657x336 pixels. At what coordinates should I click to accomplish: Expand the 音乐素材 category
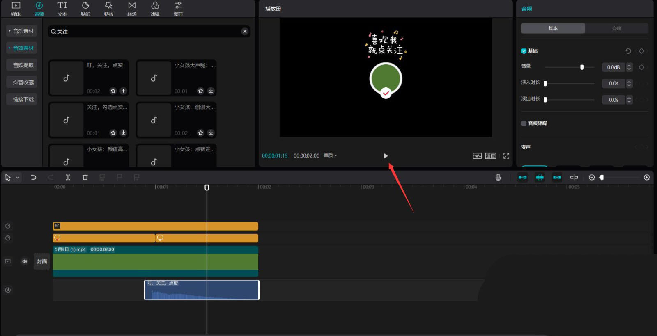pos(21,31)
